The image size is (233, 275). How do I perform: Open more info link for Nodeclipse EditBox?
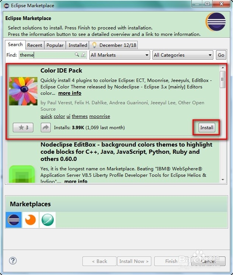click(76, 181)
